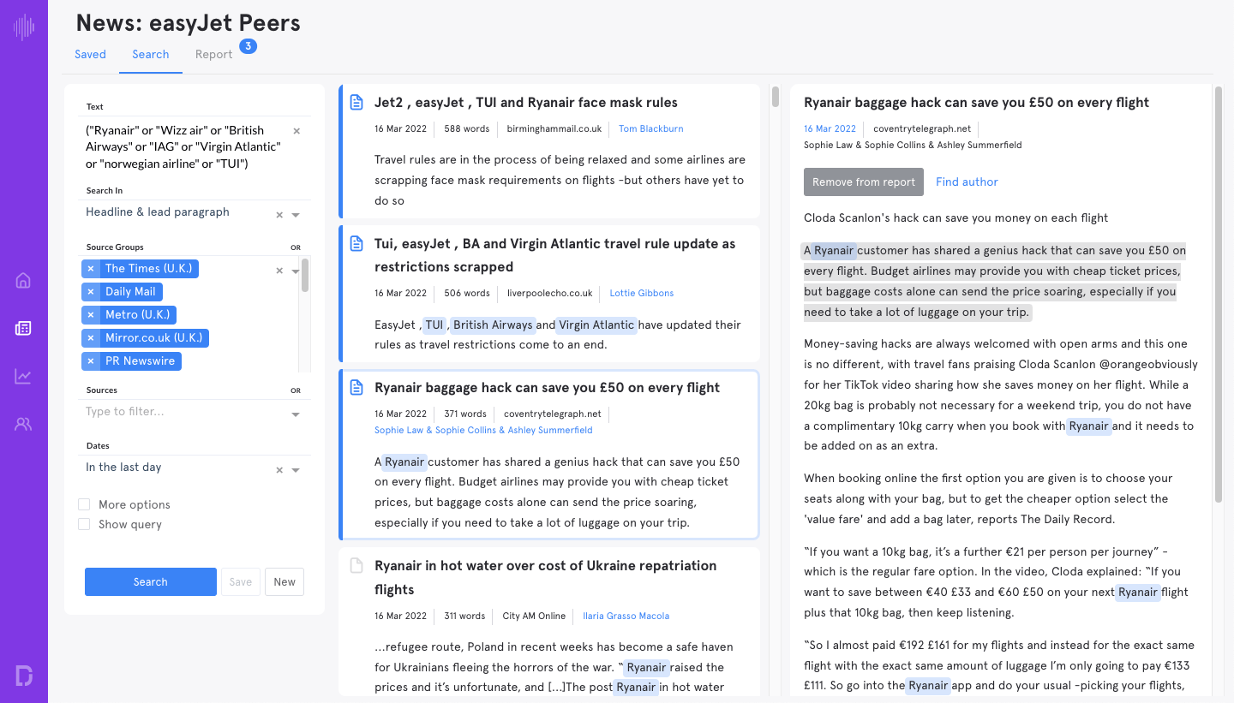Open the Dates dropdown showing In the last day
Image resolution: width=1234 pixels, height=703 pixels.
coord(295,469)
